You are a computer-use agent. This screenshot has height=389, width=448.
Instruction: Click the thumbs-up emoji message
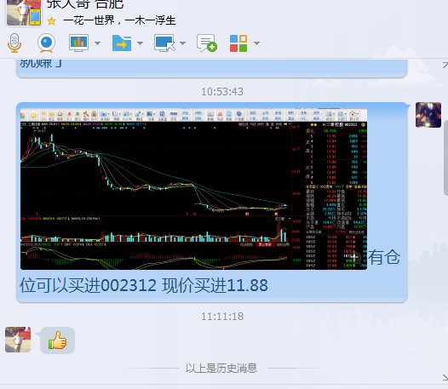(58, 340)
